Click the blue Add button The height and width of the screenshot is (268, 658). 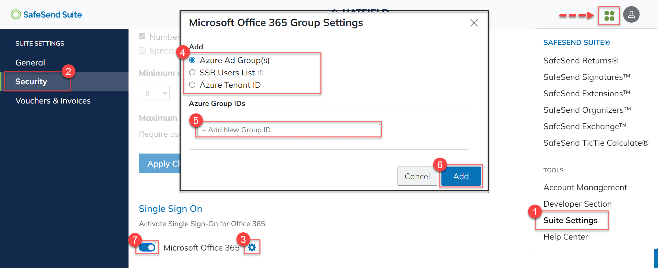[461, 176]
